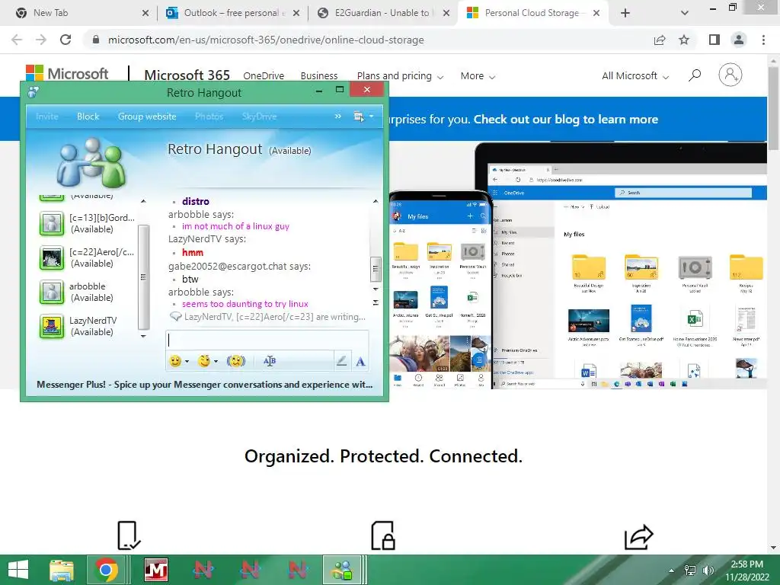Viewport: 780px width, 585px height.
Task: Click in the message input box
Action: 267,340
